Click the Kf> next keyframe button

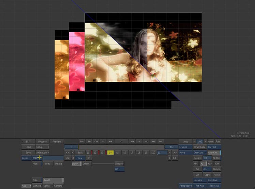210,164
